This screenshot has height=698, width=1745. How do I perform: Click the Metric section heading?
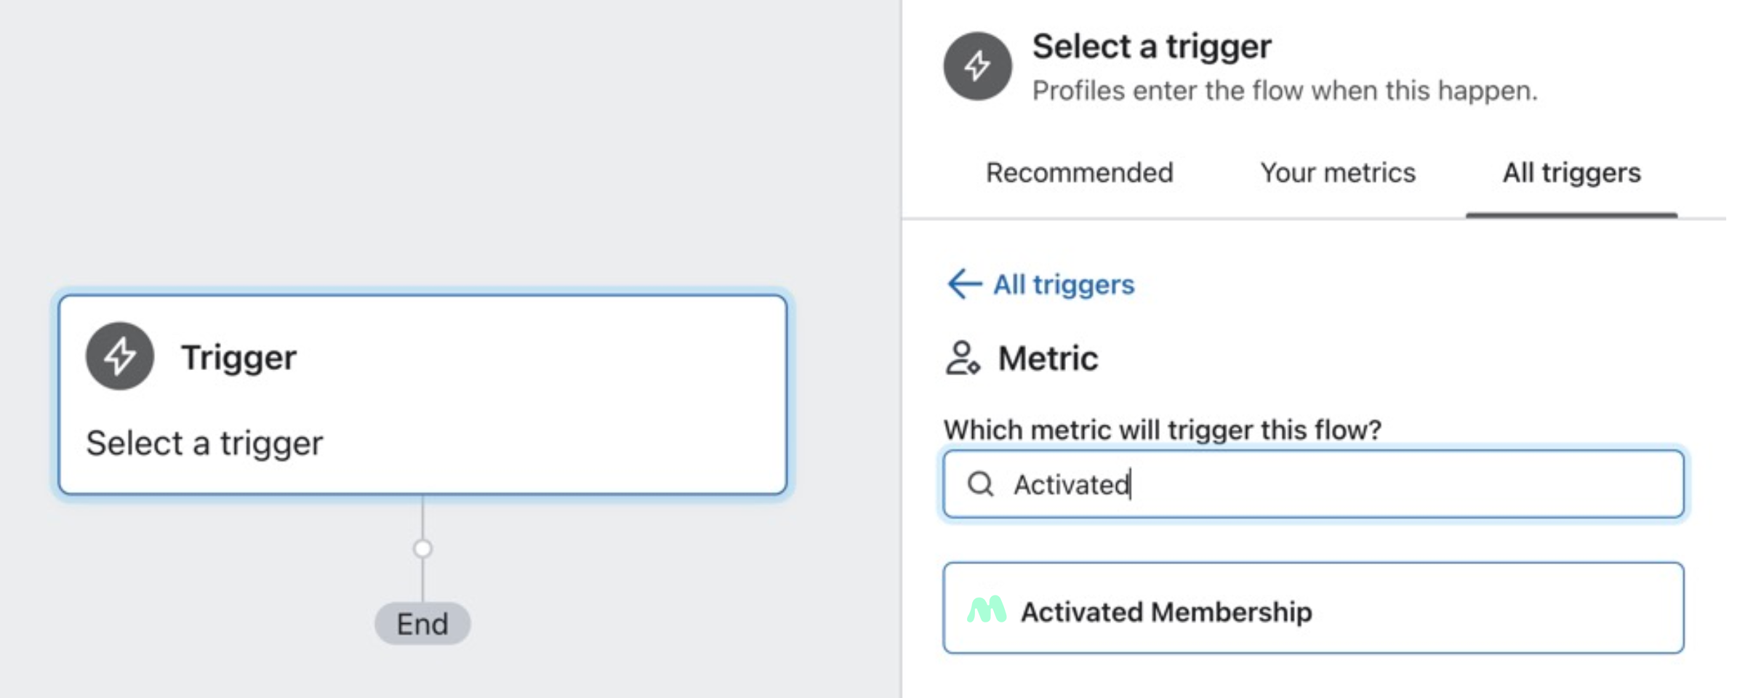(x=1048, y=358)
